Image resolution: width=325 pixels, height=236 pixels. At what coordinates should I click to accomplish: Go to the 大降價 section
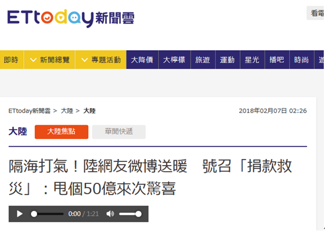pos(142,60)
